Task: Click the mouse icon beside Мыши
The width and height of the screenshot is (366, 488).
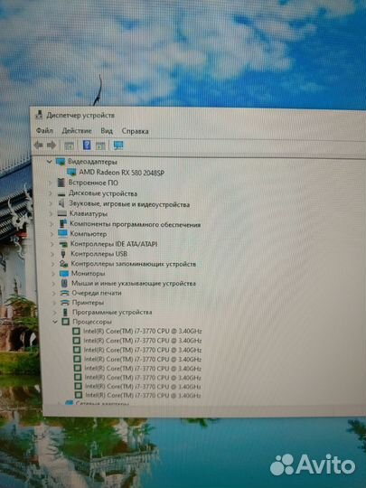Action: (x=64, y=283)
